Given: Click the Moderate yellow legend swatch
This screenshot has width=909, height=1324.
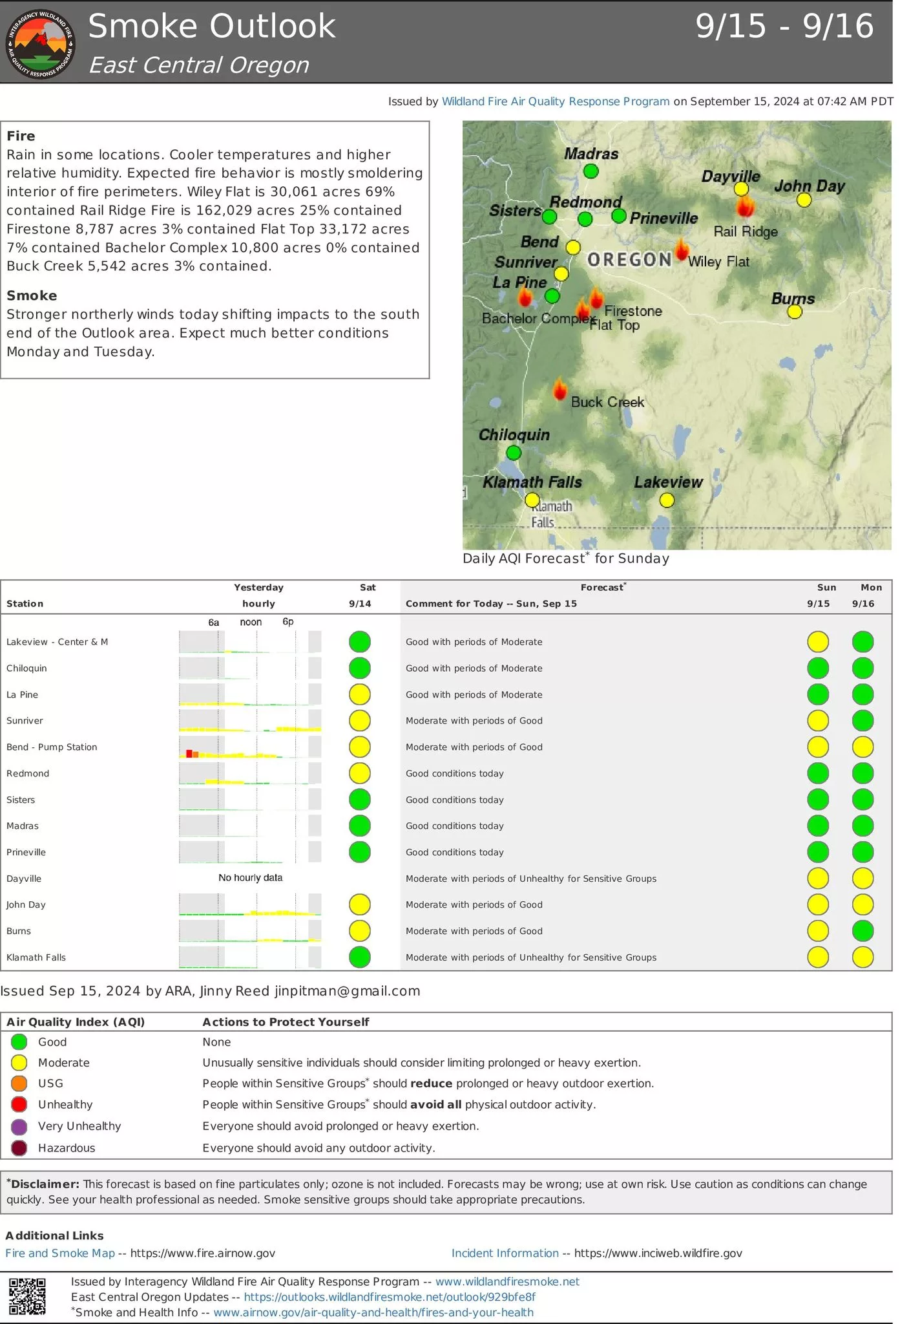Looking at the screenshot, I should point(19,1062).
